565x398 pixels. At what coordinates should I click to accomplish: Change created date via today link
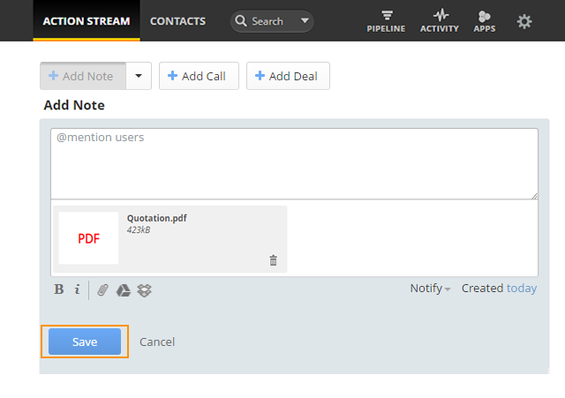[522, 289]
